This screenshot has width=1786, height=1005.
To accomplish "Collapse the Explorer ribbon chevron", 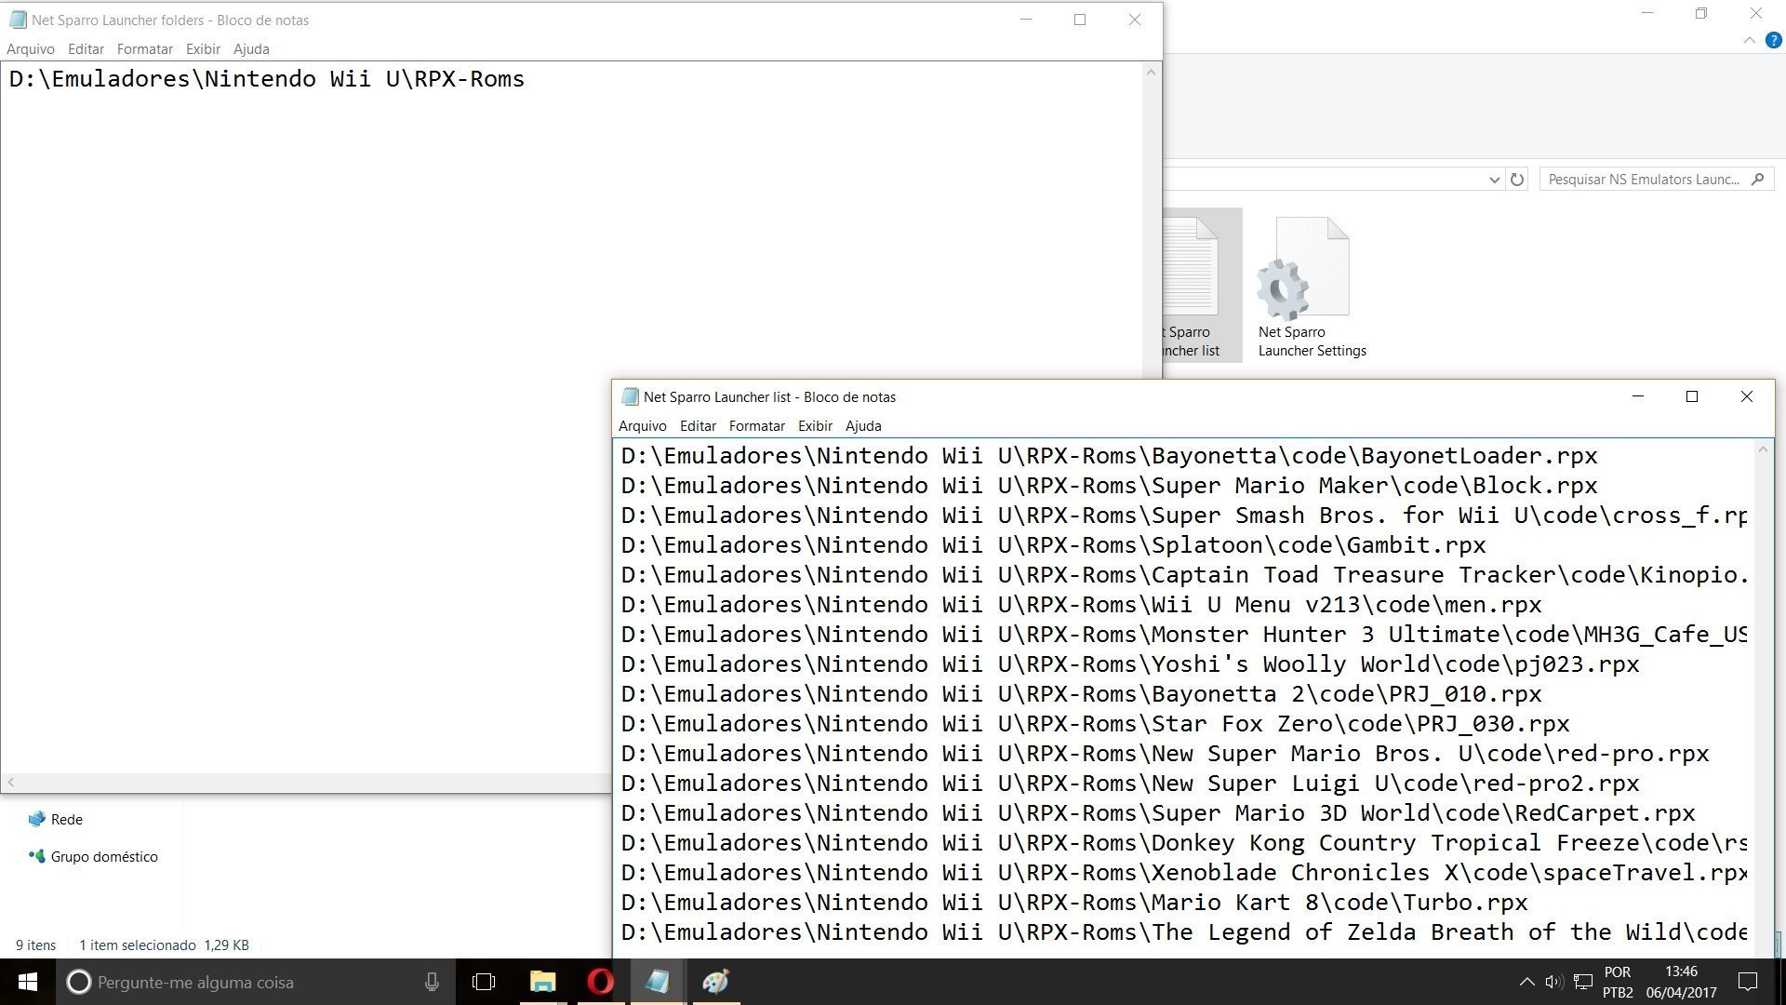I will 1749,40.
